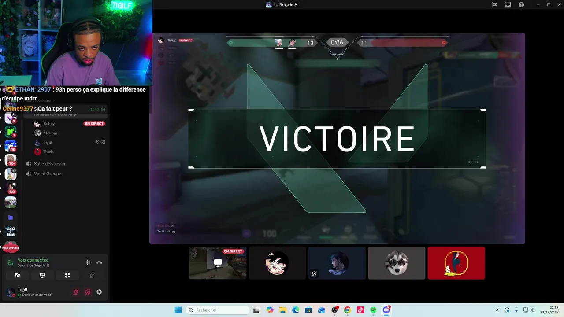
Task: Open TikTok app from taskbar
Action: point(360,310)
